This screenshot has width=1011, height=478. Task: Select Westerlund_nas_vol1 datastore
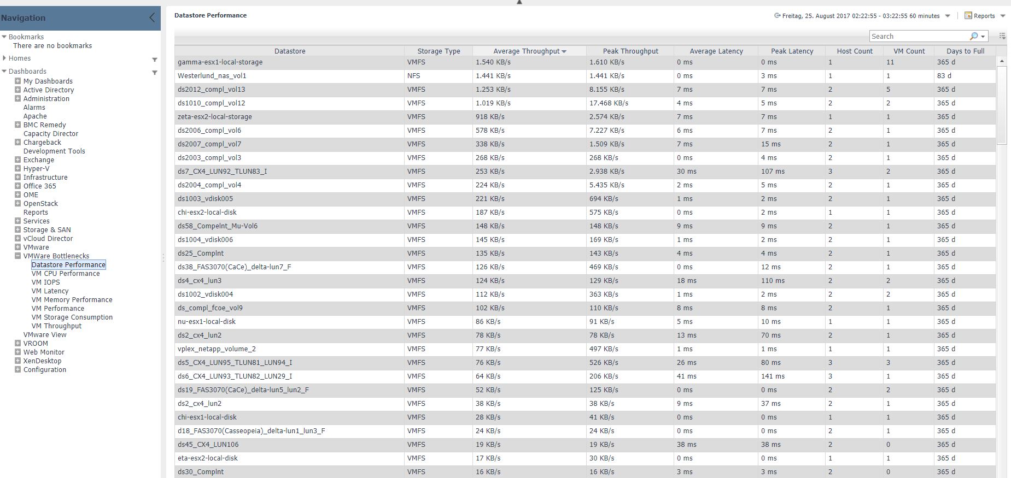click(x=212, y=76)
